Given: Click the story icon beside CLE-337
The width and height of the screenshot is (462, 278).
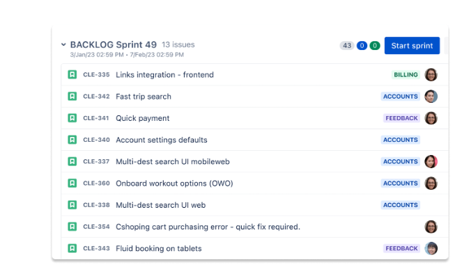Looking at the screenshot, I should 72,162.
